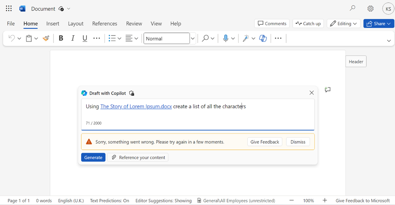Click the sensitivity label General\All Employees
395x205 pixels.
(236, 201)
